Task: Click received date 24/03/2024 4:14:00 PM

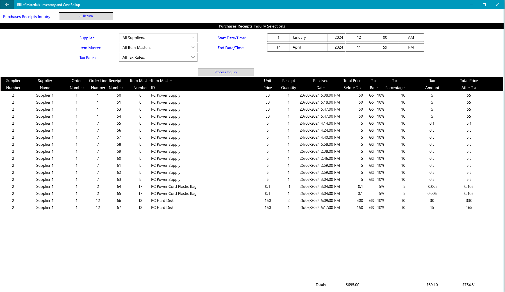Action: (x=320, y=123)
